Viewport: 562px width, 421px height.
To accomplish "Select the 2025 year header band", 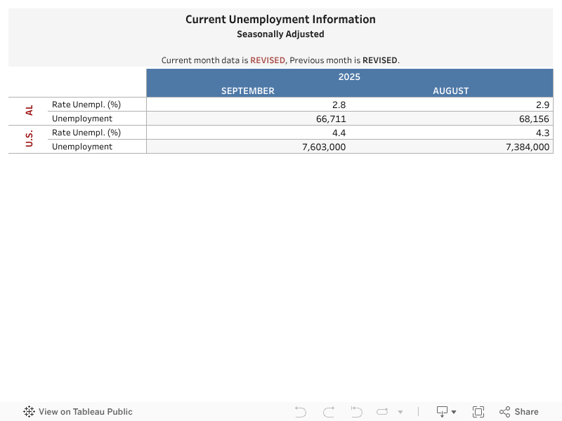I will 349,76.
